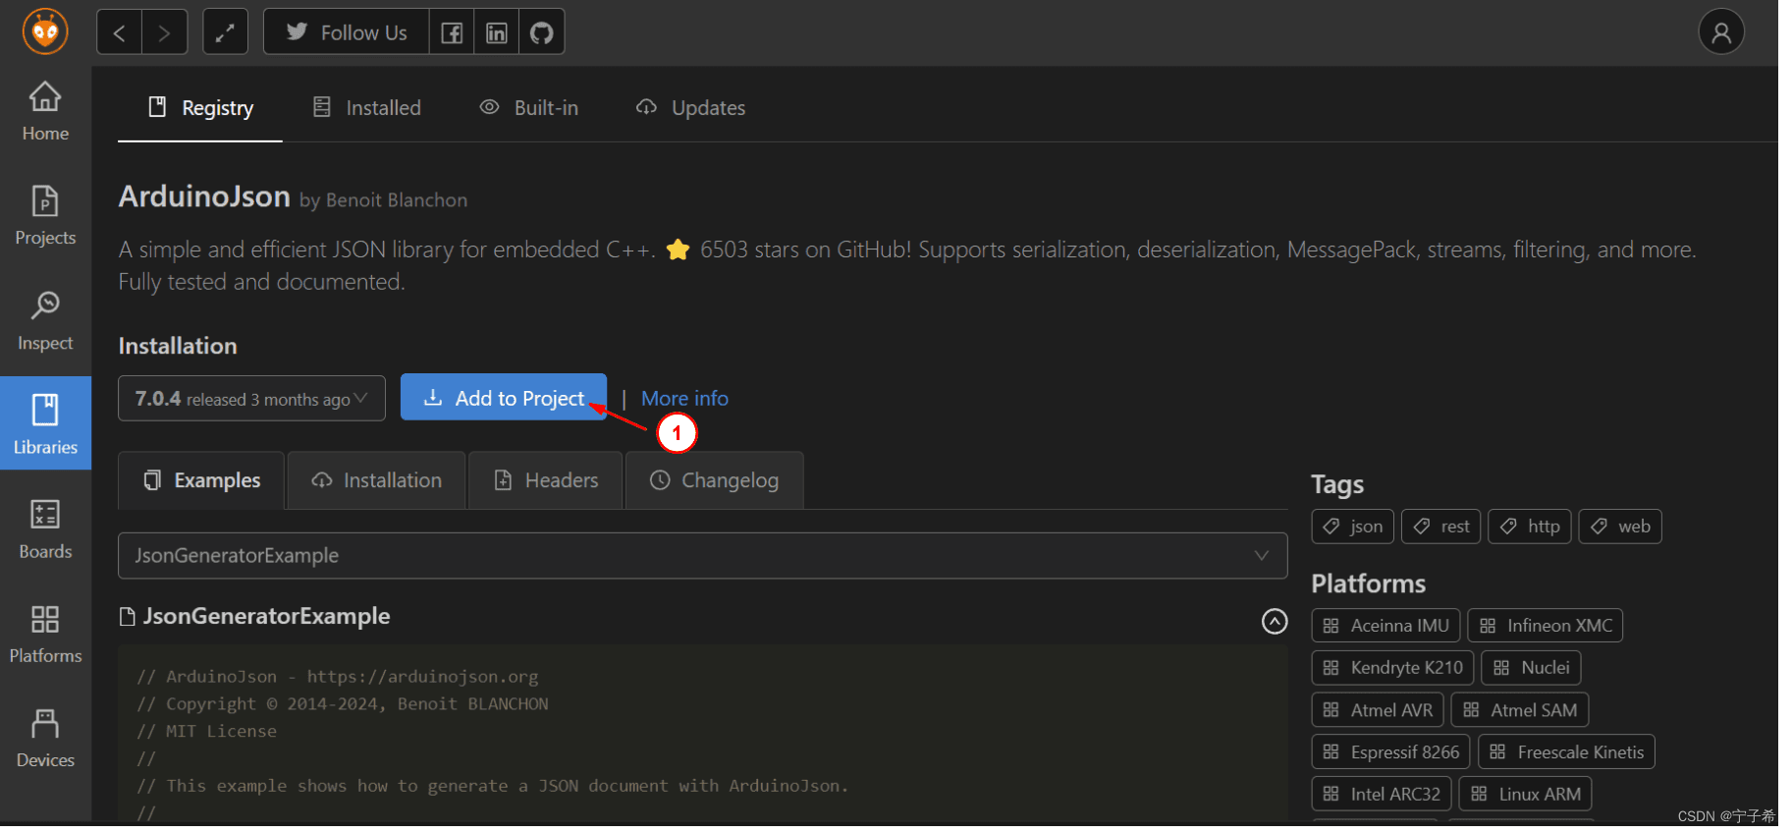Select the Changelog tab
The height and width of the screenshot is (833, 1792).
click(x=715, y=480)
